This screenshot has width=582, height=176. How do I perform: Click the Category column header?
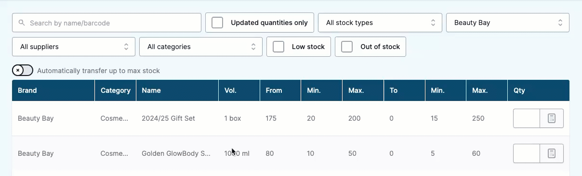(x=116, y=90)
